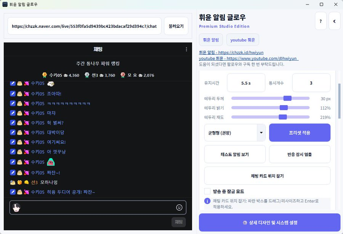Toggle dark mode with the moon icon

(x=334, y=21)
